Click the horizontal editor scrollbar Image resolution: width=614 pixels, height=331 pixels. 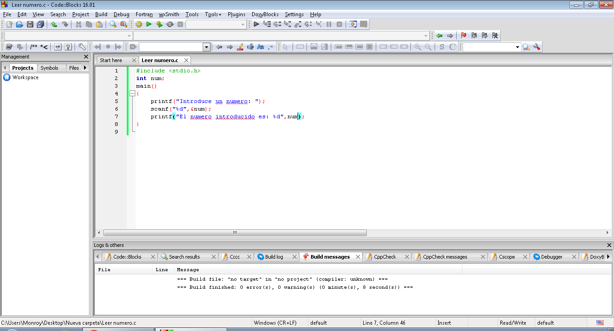[x=234, y=233]
